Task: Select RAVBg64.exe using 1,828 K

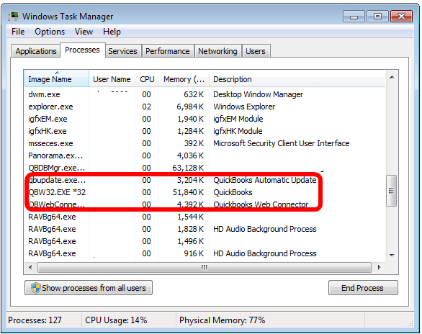Action: (205, 229)
